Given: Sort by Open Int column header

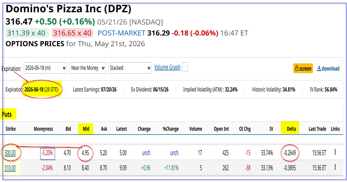Looking at the screenshot, I should 221,129.
